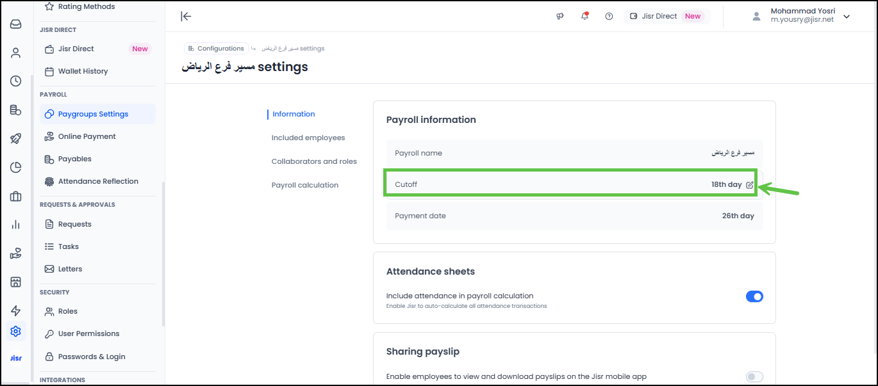Expand the Mohammad Yosri account menu
The width and height of the screenshot is (878, 386).
846,17
